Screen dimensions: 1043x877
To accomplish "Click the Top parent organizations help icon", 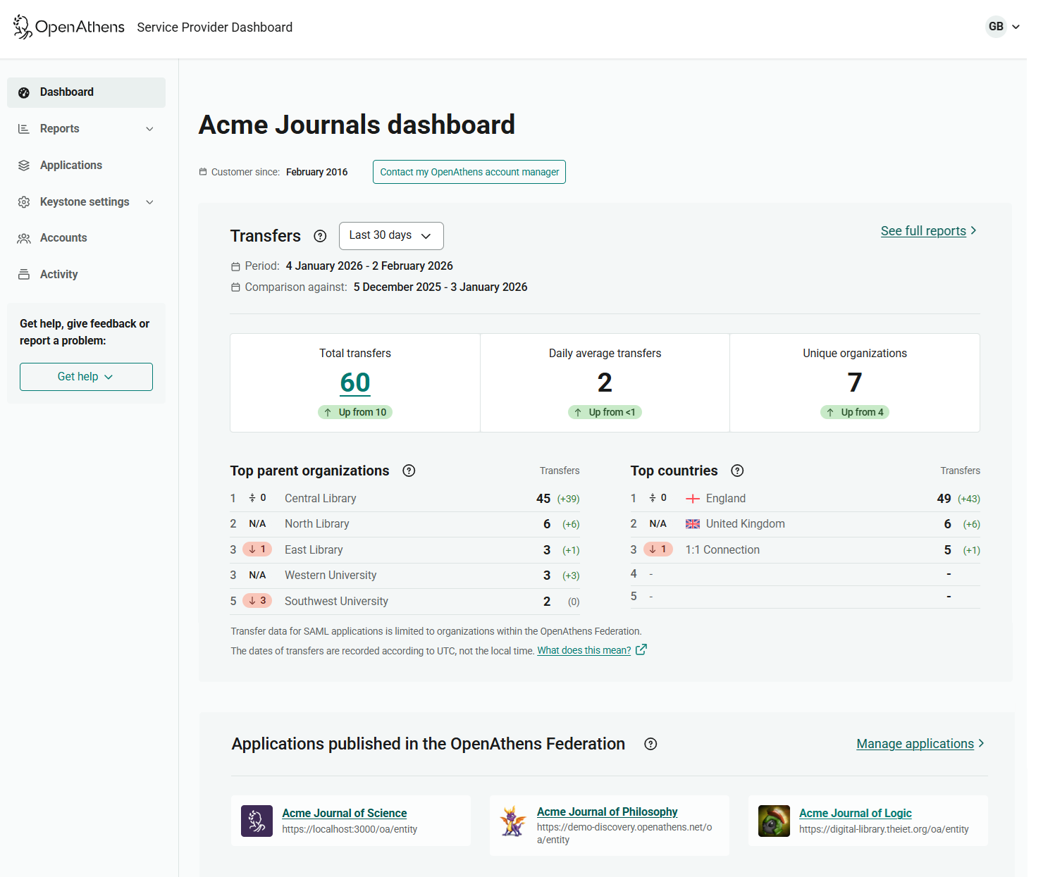I will click(409, 471).
